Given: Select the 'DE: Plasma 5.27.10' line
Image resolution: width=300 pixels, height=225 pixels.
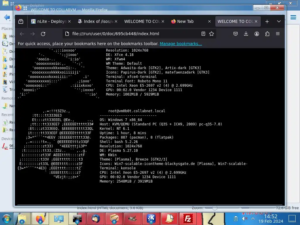Looking at the screenshot, I should 119,151.
